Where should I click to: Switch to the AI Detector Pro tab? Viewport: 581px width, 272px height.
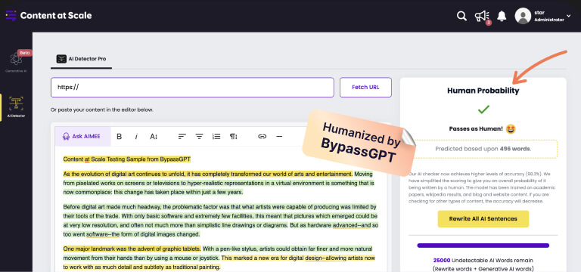(82, 59)
